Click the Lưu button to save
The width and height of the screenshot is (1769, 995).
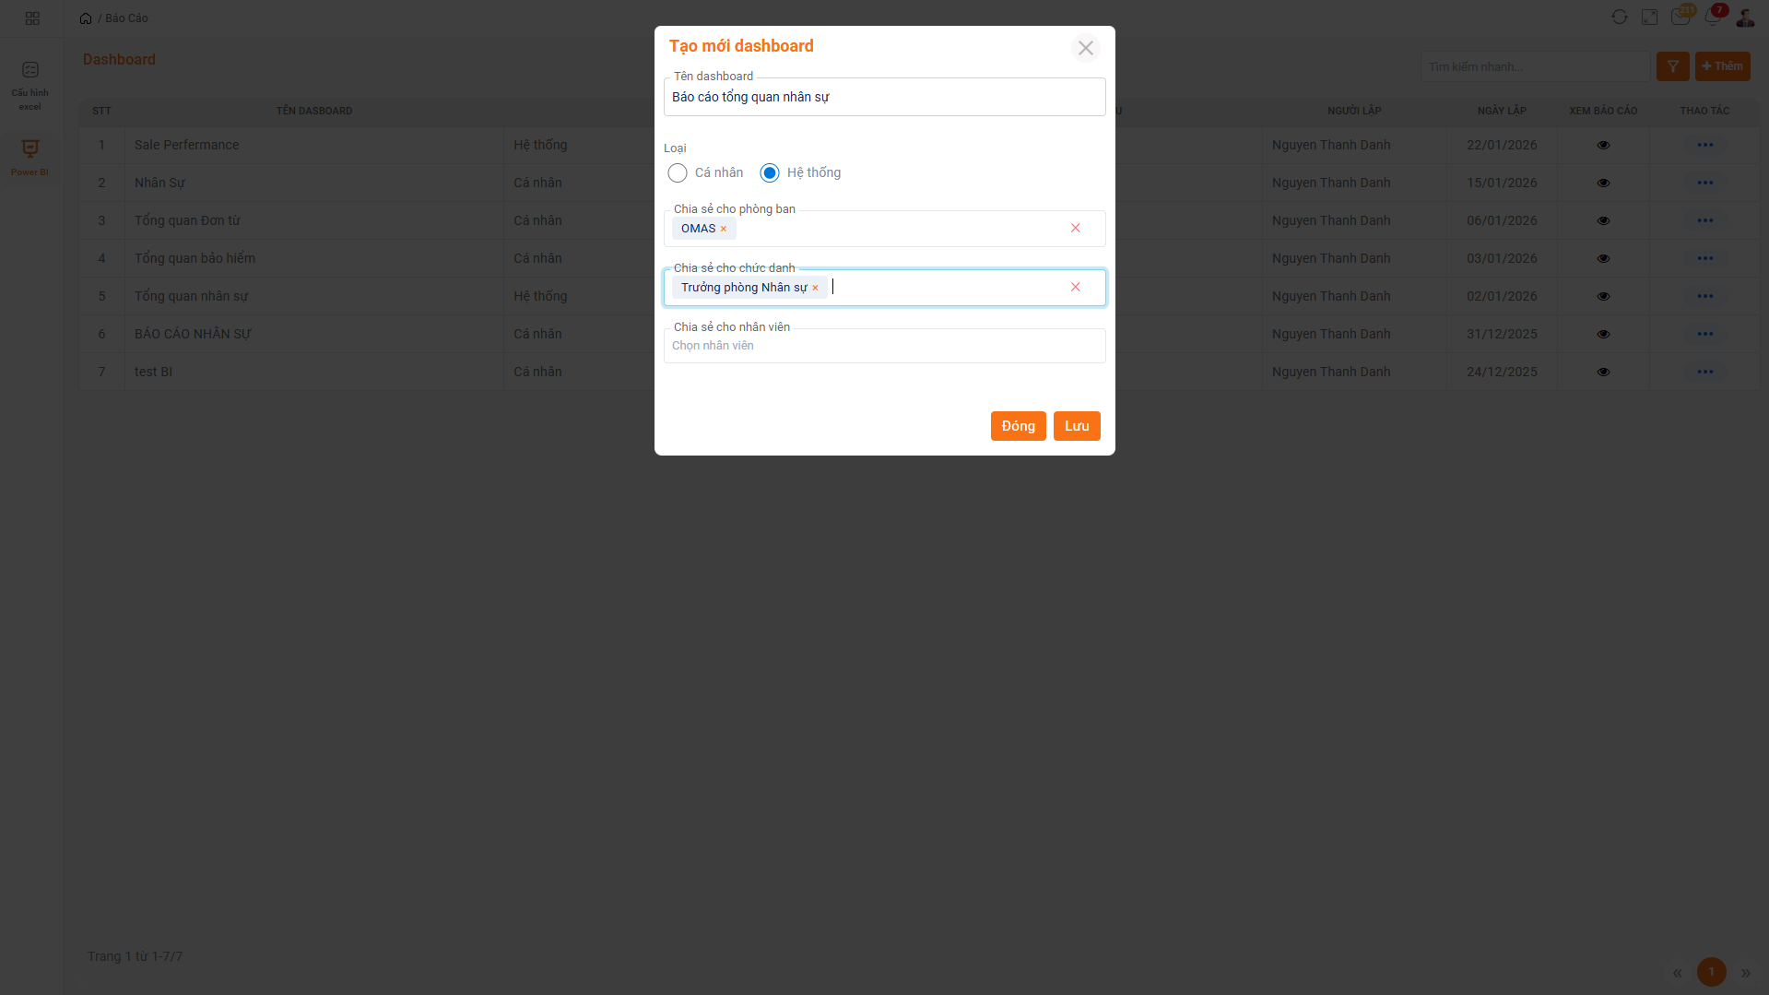pos(1076,426)
